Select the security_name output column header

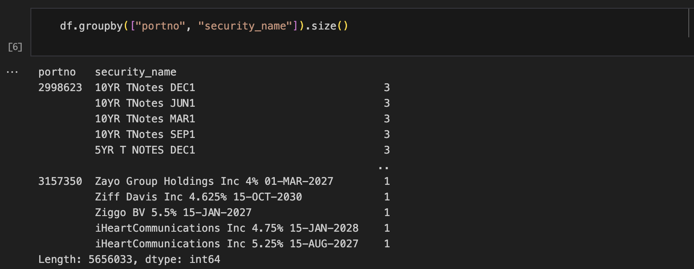(x=136, y=72)
